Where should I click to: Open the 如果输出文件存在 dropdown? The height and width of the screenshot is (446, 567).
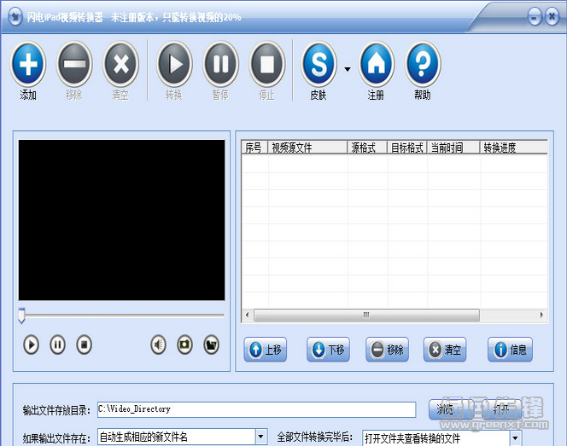pos(261,437)
